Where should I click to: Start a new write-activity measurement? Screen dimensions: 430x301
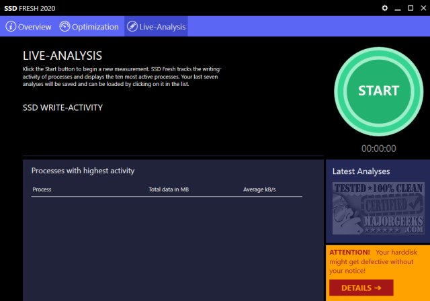tap(378, 91)
